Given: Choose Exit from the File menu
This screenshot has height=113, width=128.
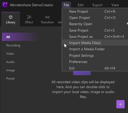Looking at the screenshot, I should pos(95,68).
